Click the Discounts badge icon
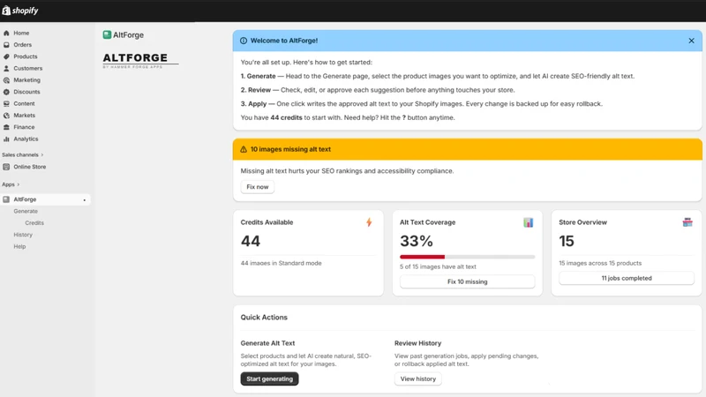The image size is (706, 397). [6, 92]
